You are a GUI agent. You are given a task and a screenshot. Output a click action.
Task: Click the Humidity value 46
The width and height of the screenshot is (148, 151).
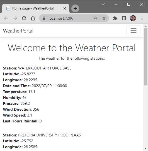click(24, 97)
